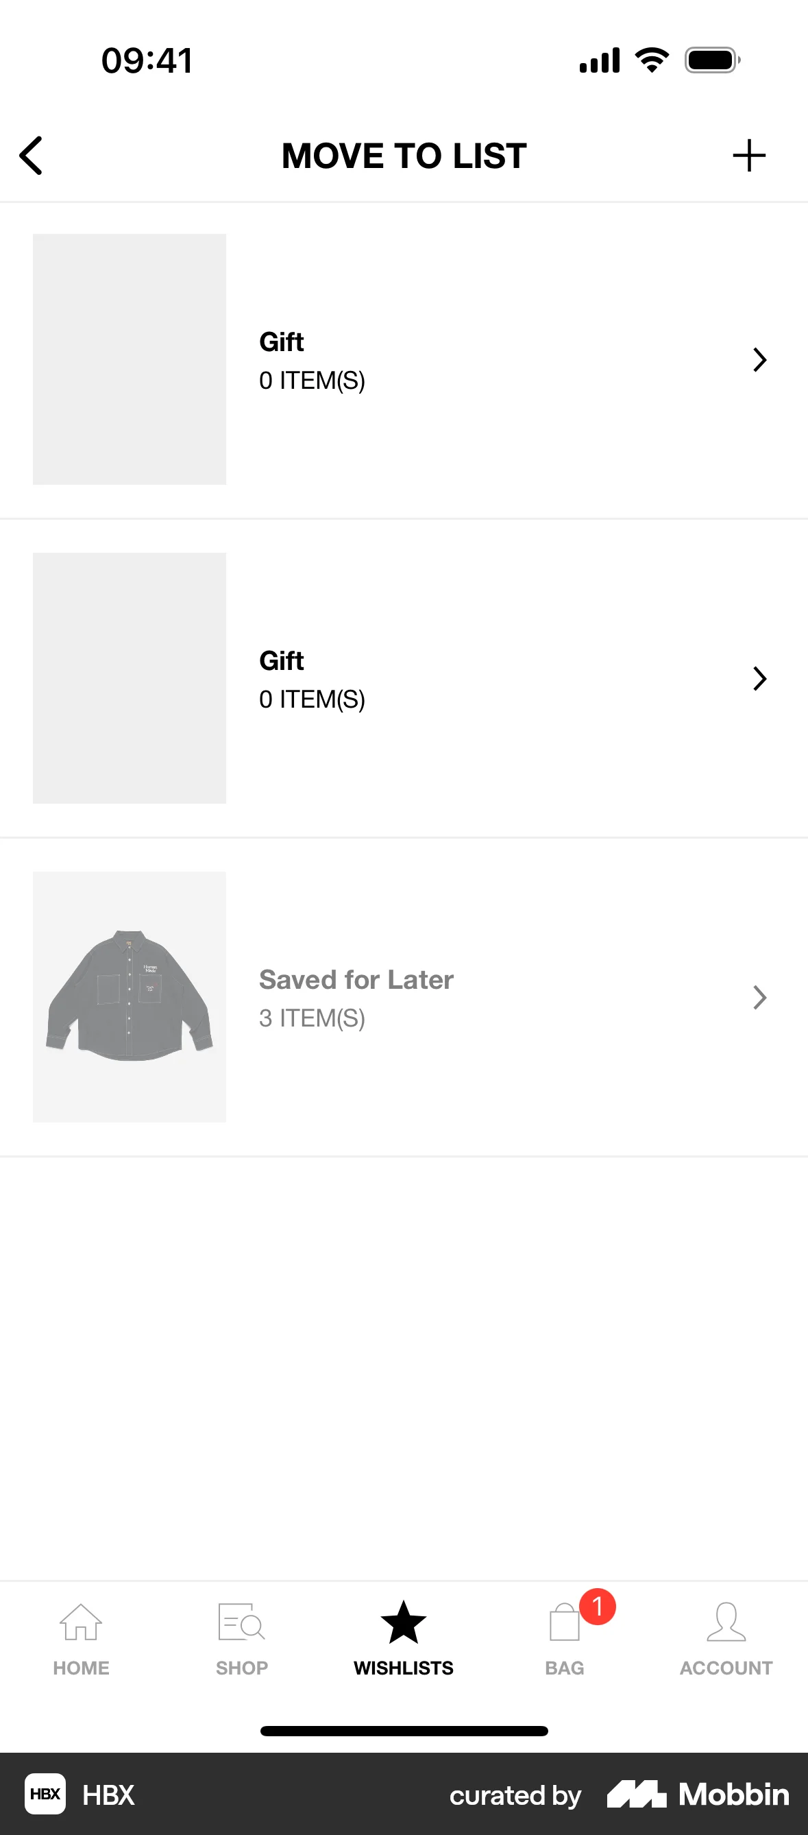Tap the red bag badge showing 1

[x=598, y=1607]
